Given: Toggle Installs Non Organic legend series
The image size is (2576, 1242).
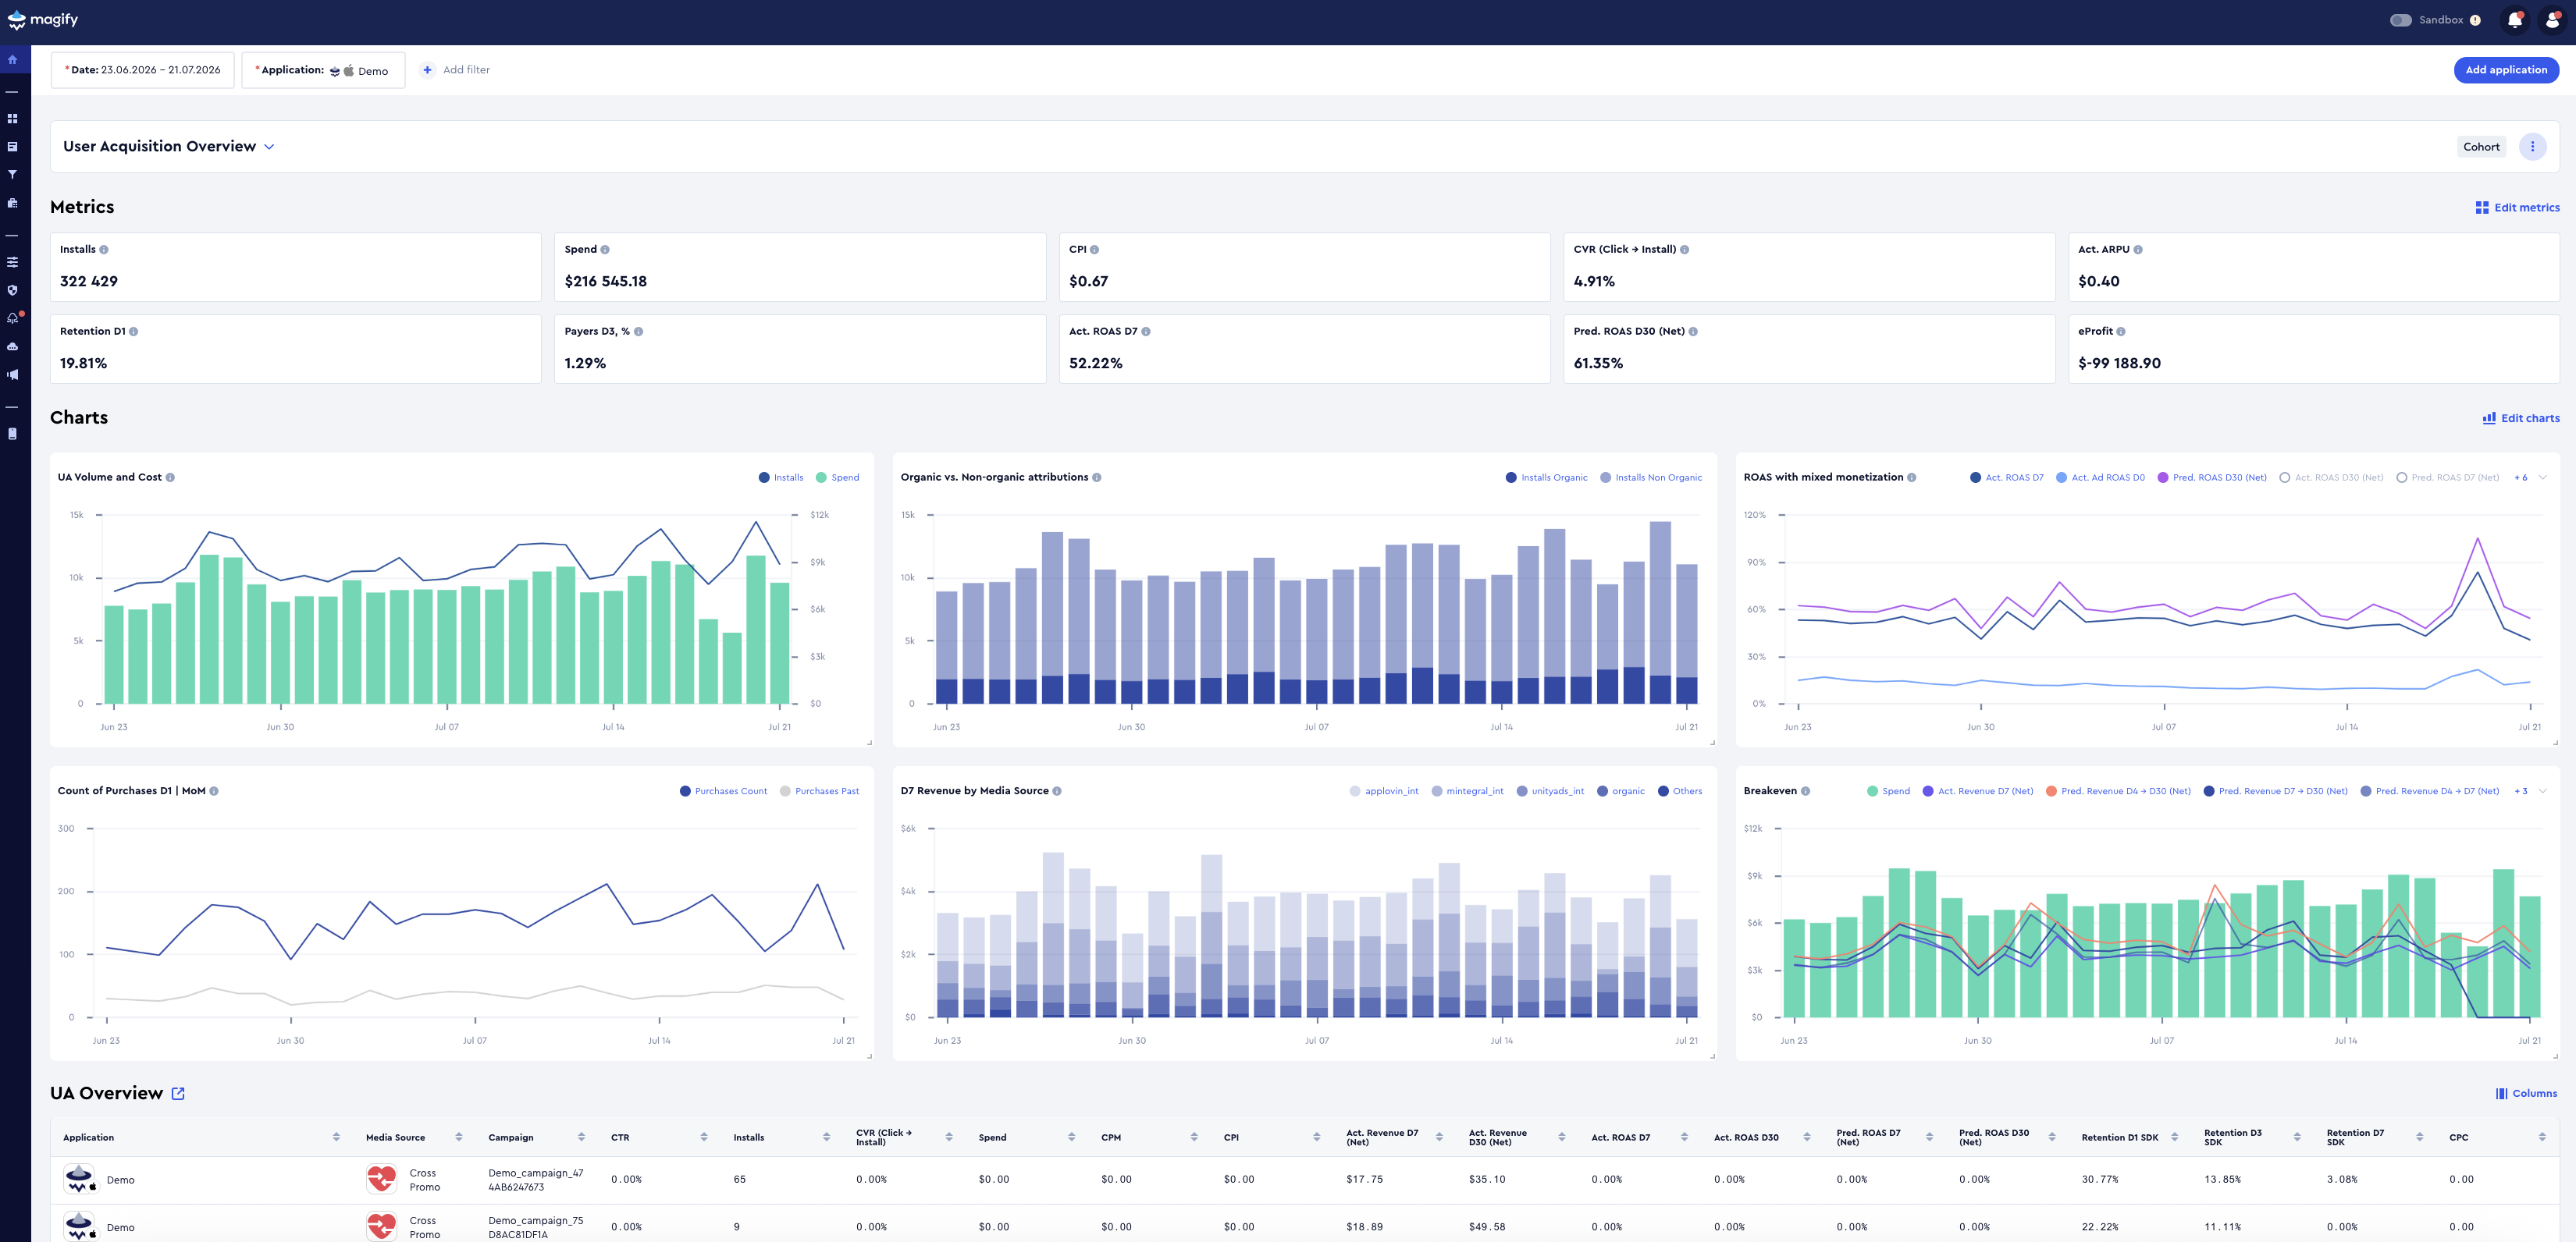Looking at the screenshot, I should tap(1651, 477).
